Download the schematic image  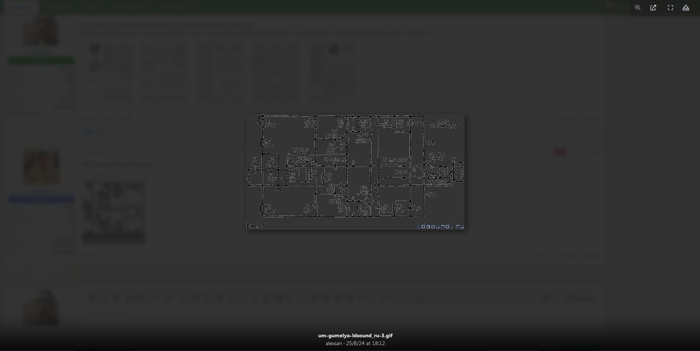pos(686,8)
